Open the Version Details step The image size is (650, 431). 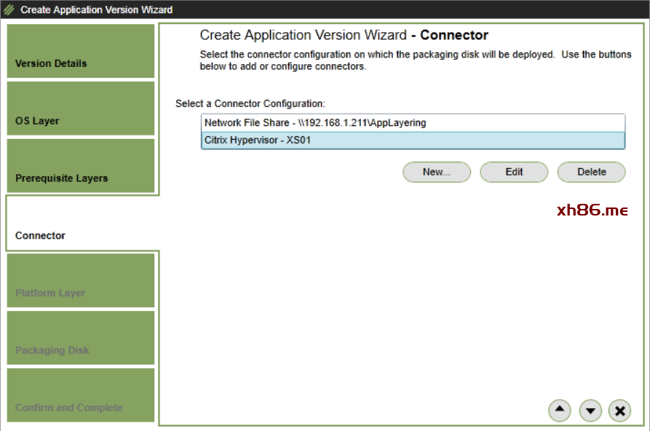tap(80, 52)
